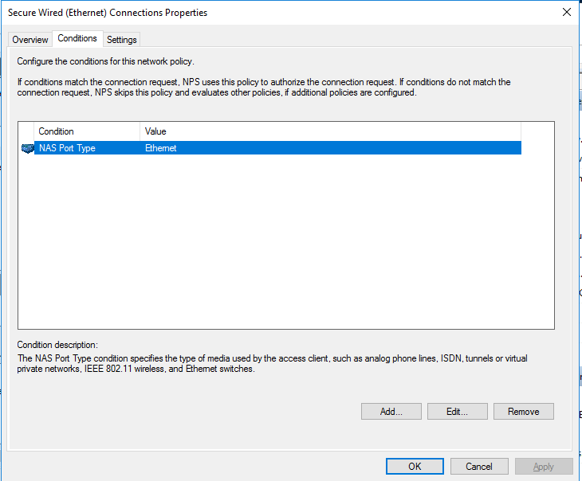Cancel the properties dialog
Screen dimensions: 582x481
(x=479, y=466)
